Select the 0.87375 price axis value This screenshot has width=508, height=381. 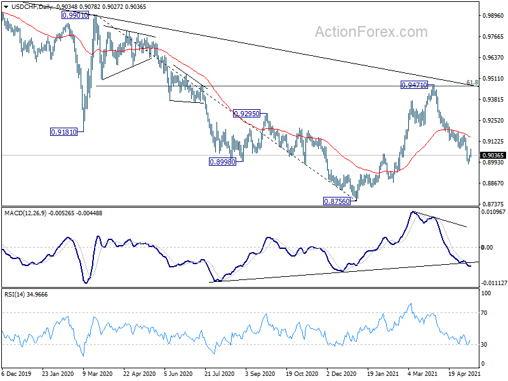[493, 204]
